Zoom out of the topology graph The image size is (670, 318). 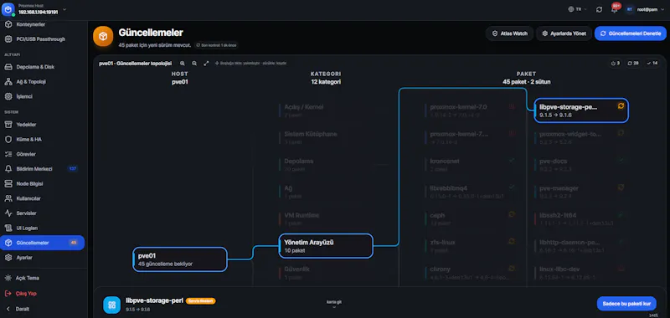194,63
